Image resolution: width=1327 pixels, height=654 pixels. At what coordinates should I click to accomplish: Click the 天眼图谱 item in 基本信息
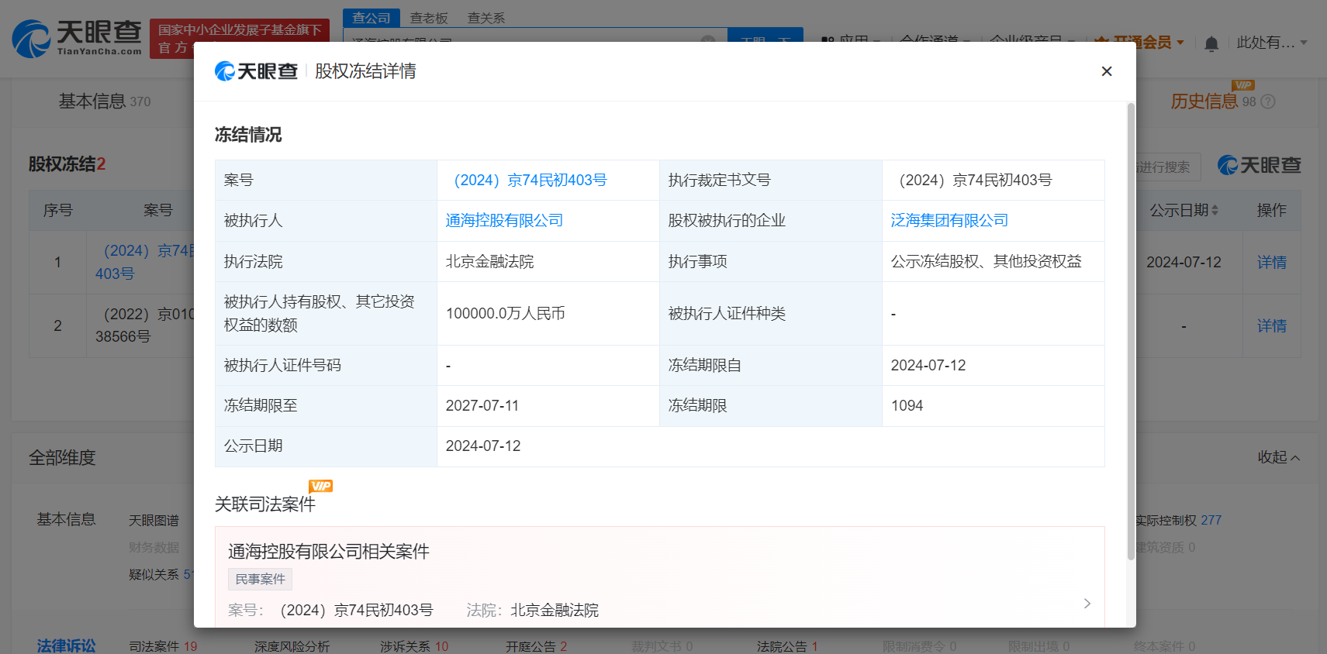point(154,520)
